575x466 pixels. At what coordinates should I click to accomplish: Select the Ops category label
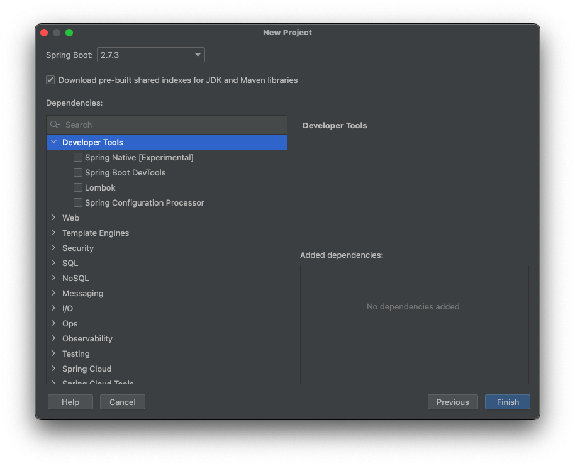click(70, 324)
